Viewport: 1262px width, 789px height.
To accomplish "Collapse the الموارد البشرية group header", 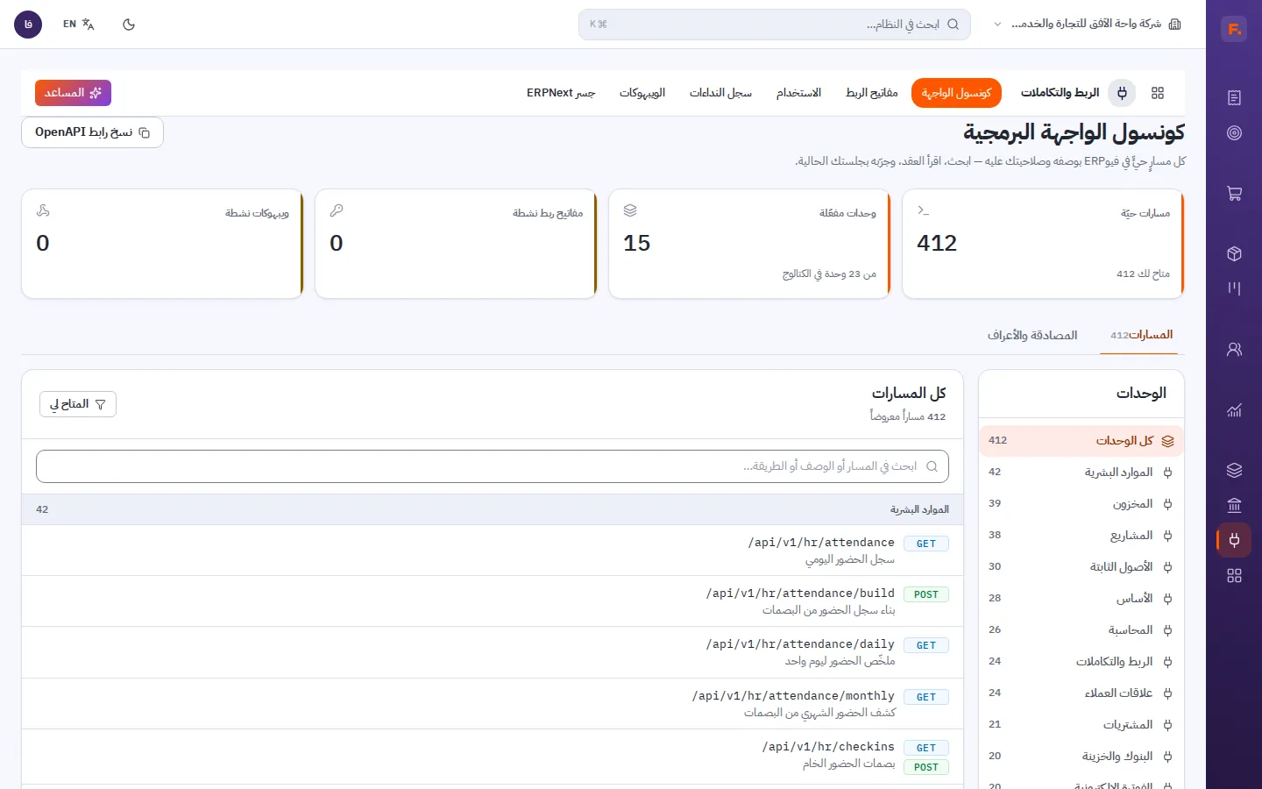I will click(493, 509).
